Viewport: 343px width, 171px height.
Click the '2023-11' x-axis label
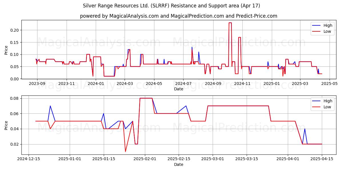coord(67,84)
